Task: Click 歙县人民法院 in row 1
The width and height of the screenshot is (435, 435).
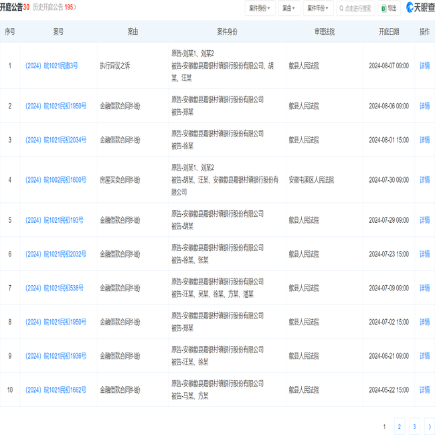Action: [304, 66]
